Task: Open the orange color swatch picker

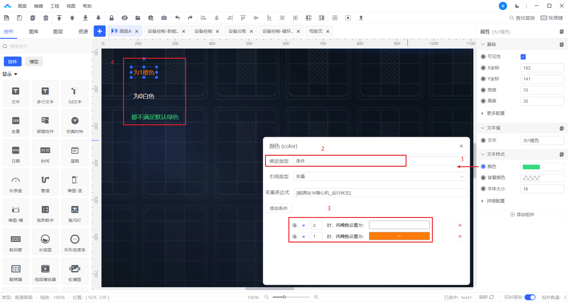Action: click(399, 236)
